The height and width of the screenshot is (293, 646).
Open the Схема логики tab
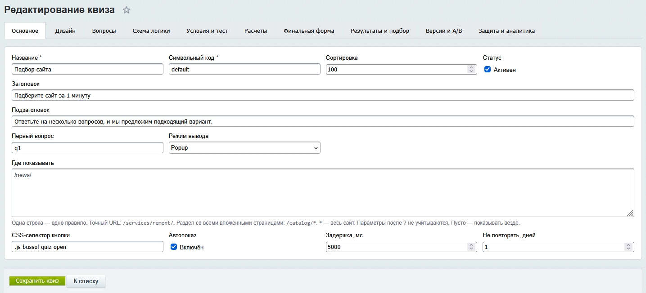[151, 31]
